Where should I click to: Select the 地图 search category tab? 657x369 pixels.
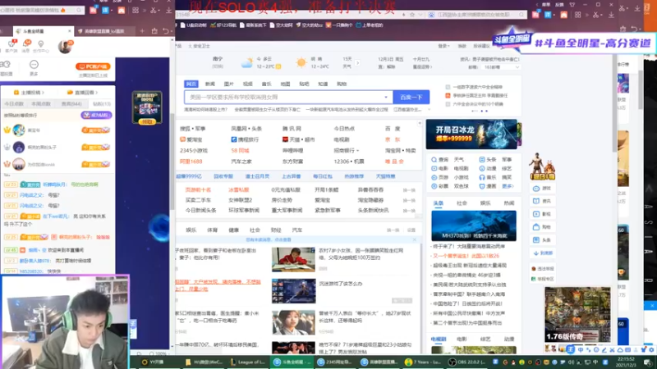point(285,84)
